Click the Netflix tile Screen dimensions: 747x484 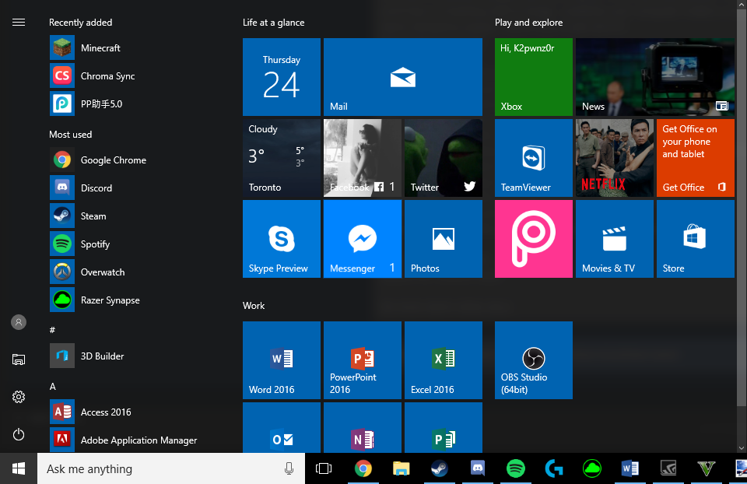614,158
